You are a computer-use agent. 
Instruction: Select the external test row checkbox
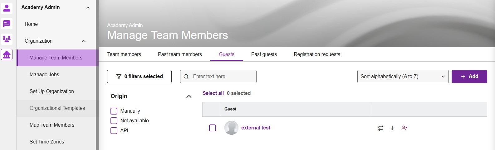tap(213, 128)
